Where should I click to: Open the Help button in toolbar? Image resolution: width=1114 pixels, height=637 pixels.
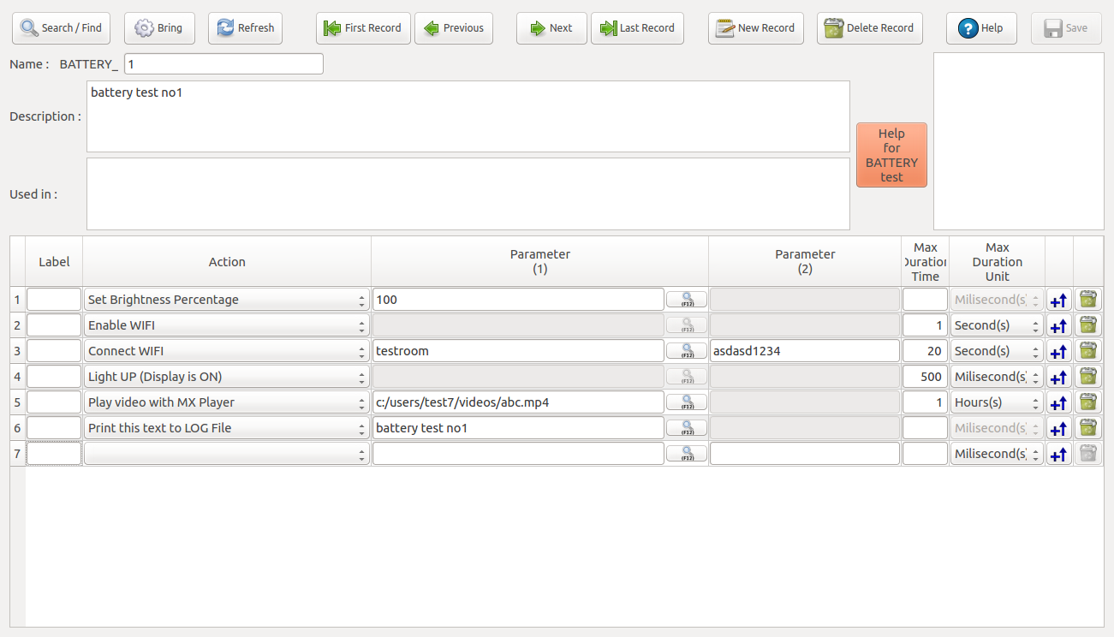coord(981,28)
